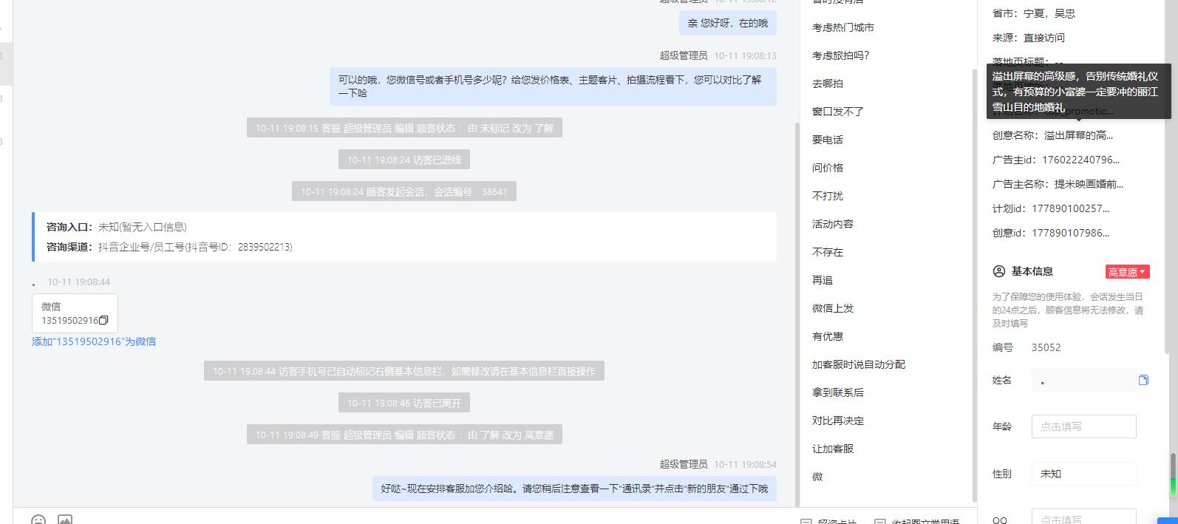Choose the 不打扰 quick phrase

[x=828, y=196]
